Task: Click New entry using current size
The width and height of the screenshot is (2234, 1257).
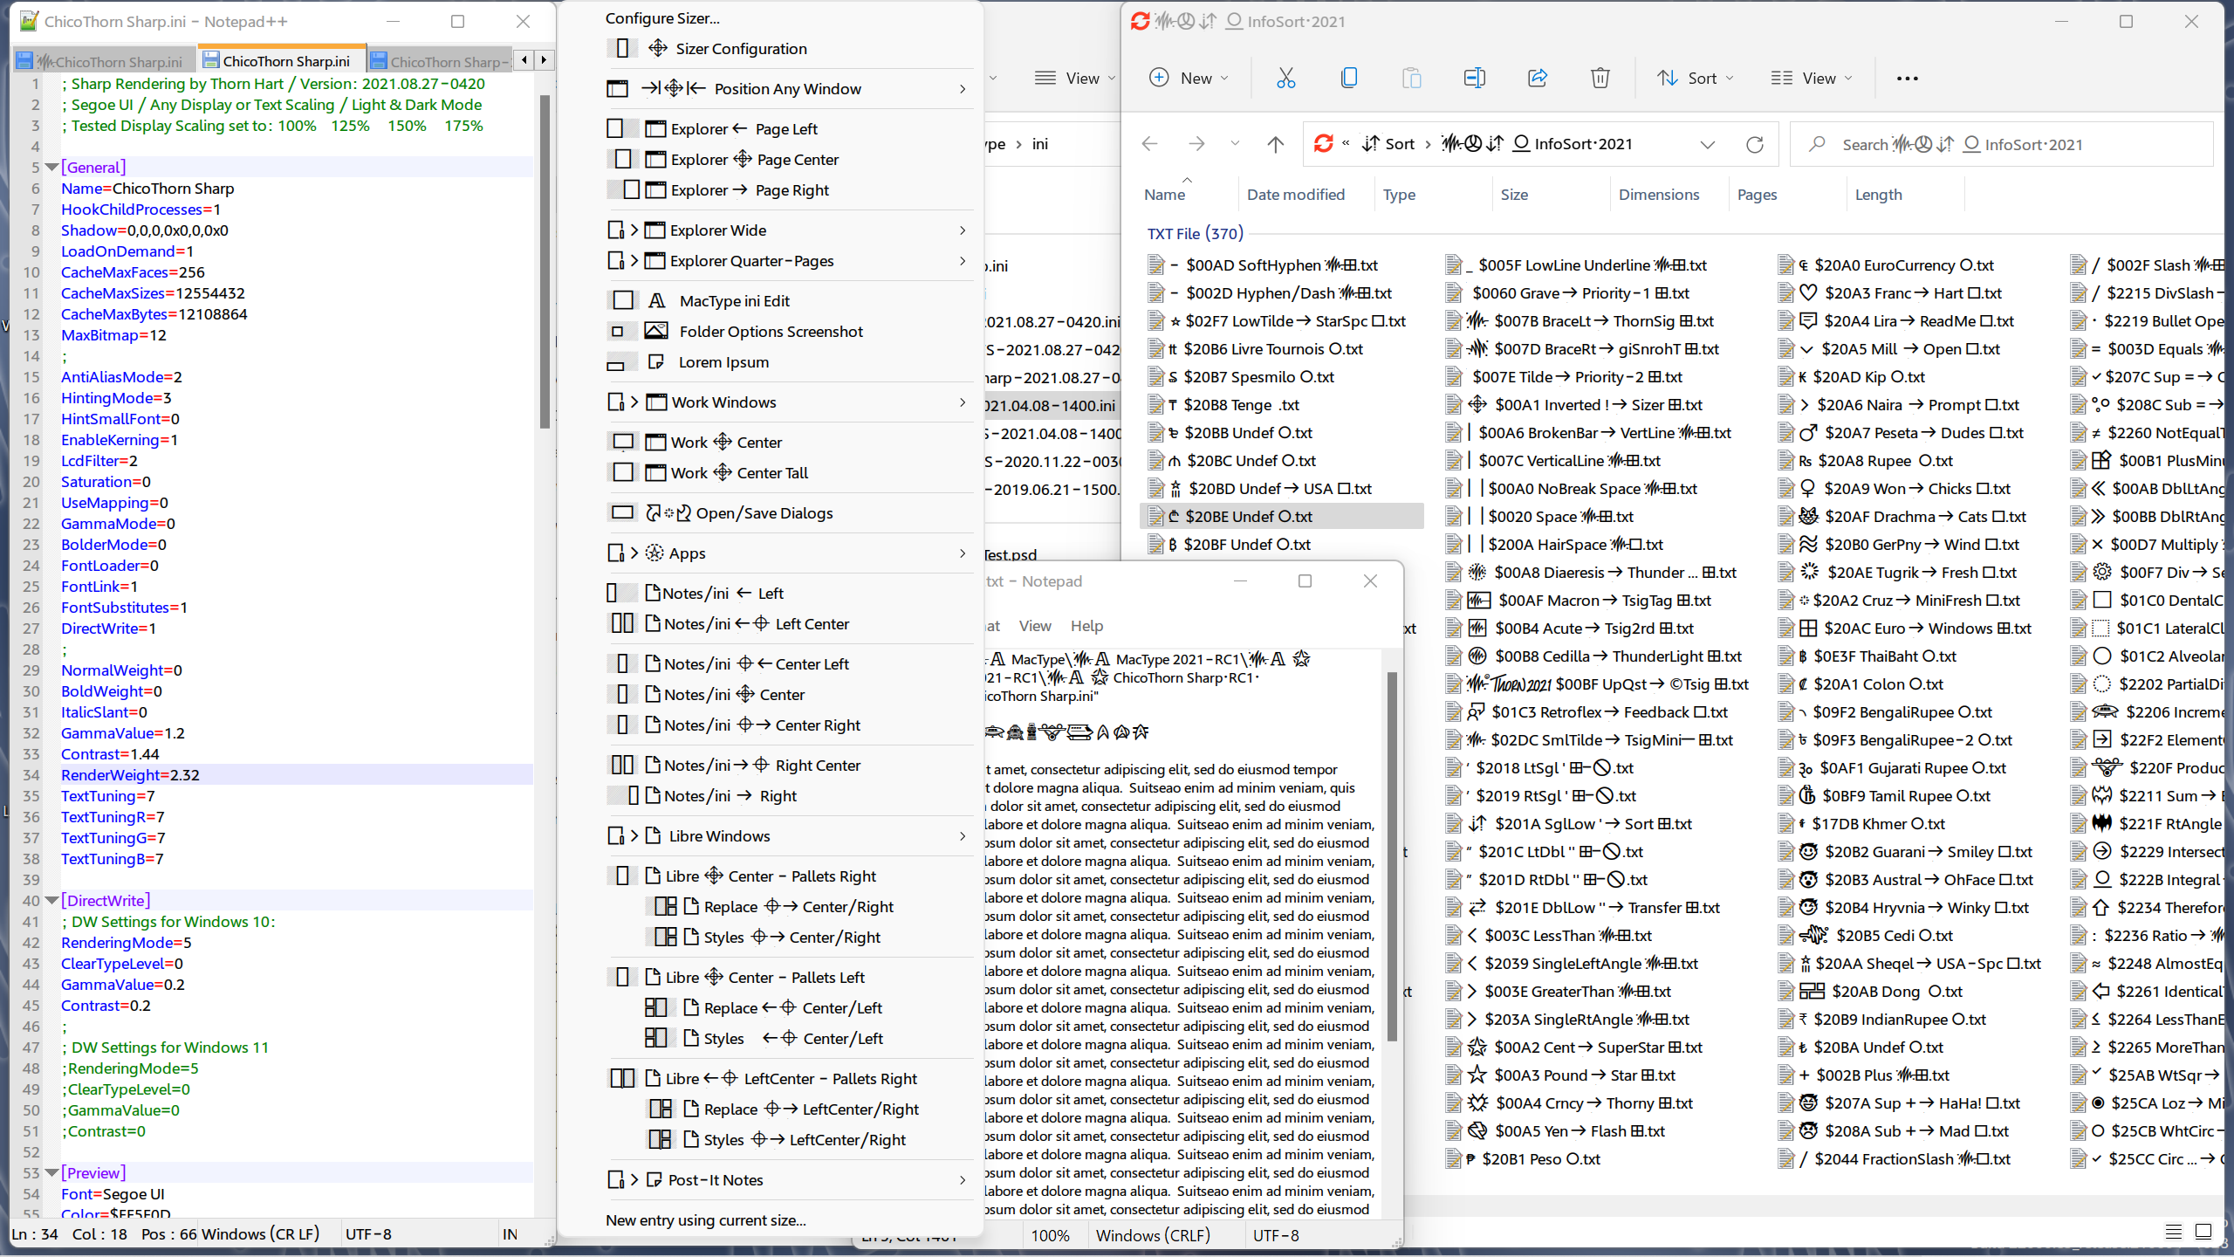Action: click(x=705, y=1219)
